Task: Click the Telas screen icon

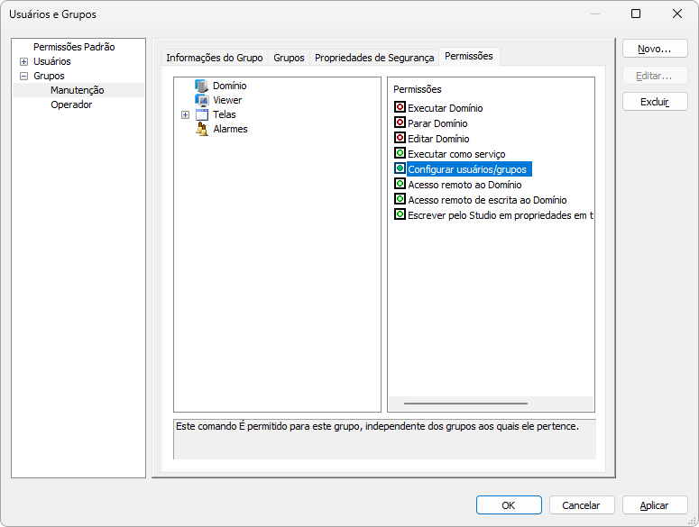Action: click(x=202, y=114)
